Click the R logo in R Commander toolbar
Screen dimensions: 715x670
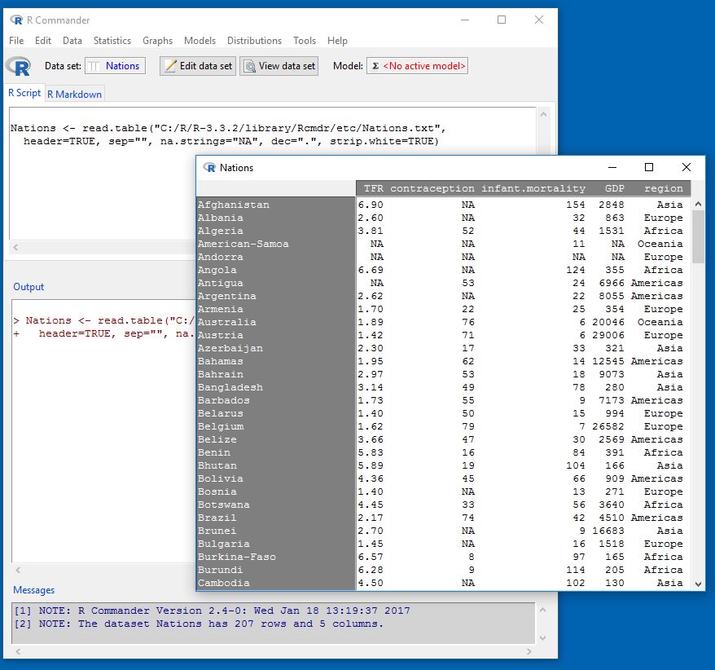[x=18, y=66]
